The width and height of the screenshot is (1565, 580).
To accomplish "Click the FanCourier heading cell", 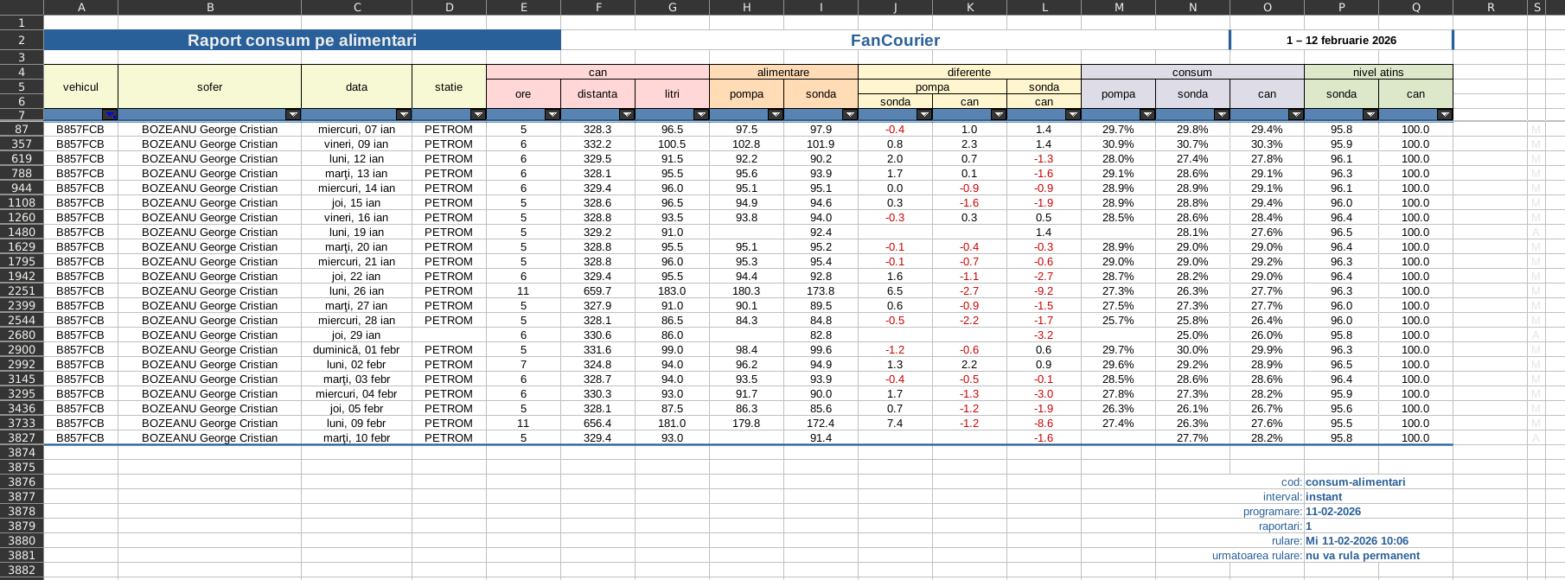I will 895,41.
